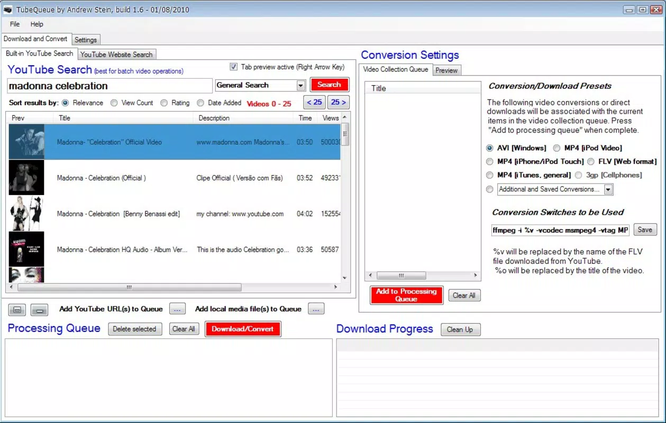Image resolution: width=666 pixels, height=423 pixels.
Task: Click video collection queue horizontal scrollbar
Action: tap(401, 275)
